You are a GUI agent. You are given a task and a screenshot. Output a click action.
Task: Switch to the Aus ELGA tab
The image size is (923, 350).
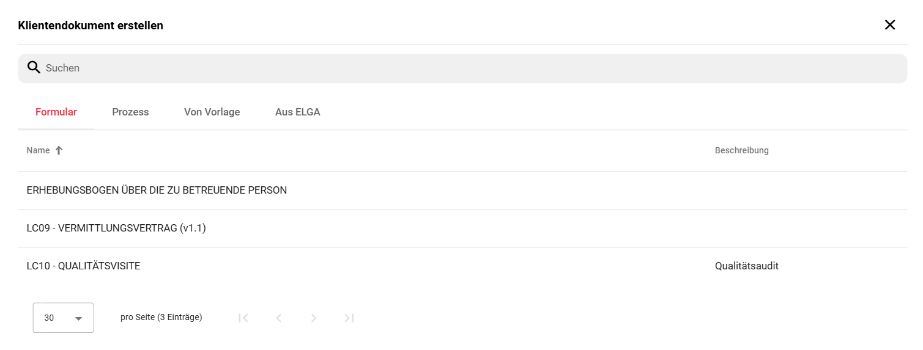(298, 112)
